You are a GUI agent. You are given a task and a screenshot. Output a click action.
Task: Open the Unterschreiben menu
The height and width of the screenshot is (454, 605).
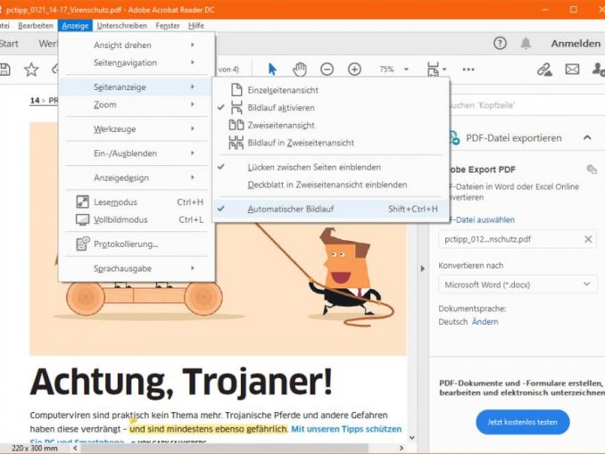point(122,26)
